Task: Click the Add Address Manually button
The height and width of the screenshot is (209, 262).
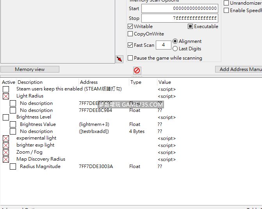Action: pos(239,69)
